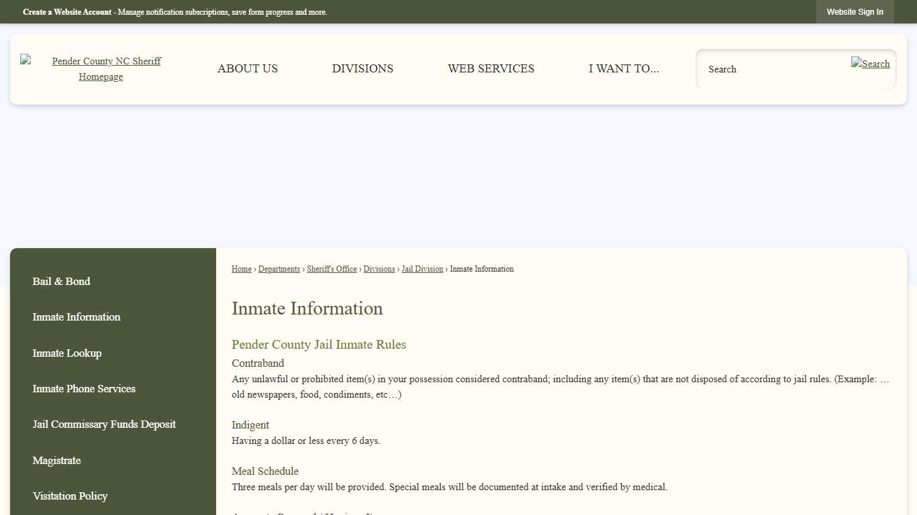Navigate to Jail Division via breadcrumb

pos(422,269)
